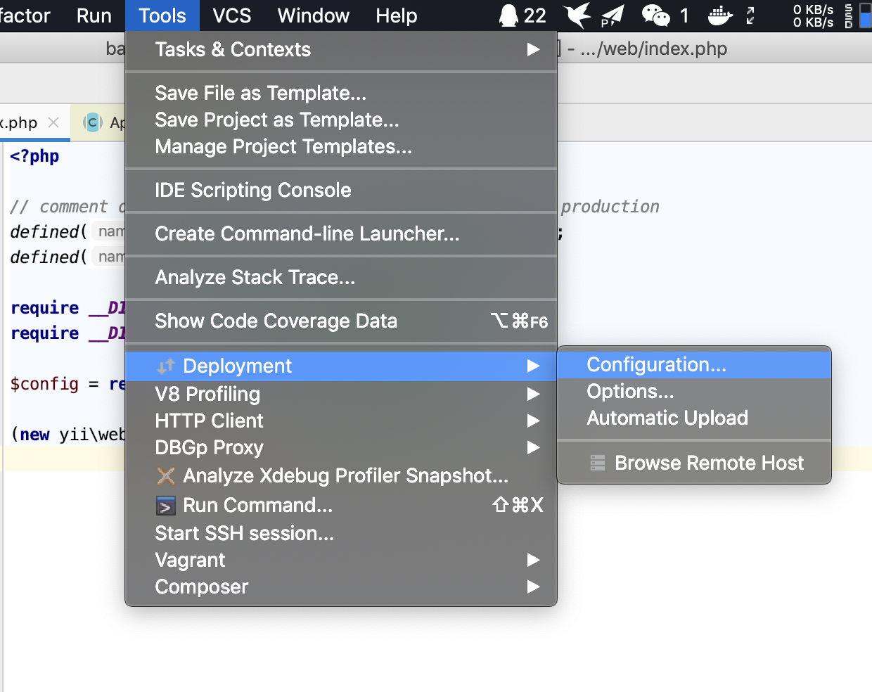The image size is (872, 692).
Task: Select Vagrant menu item
Action: 341,560
